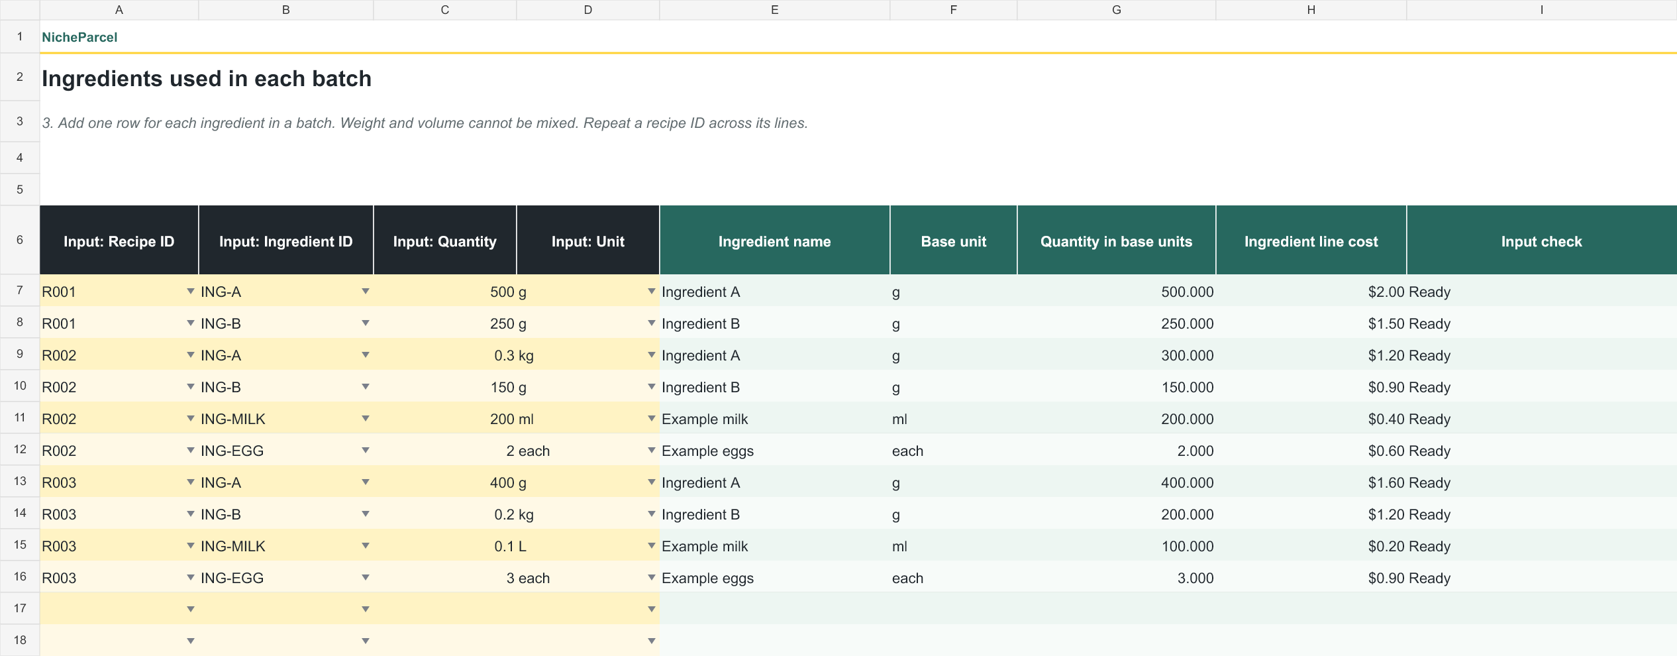Open the ING-EGG dropdown in row 12

coord(365,451)
